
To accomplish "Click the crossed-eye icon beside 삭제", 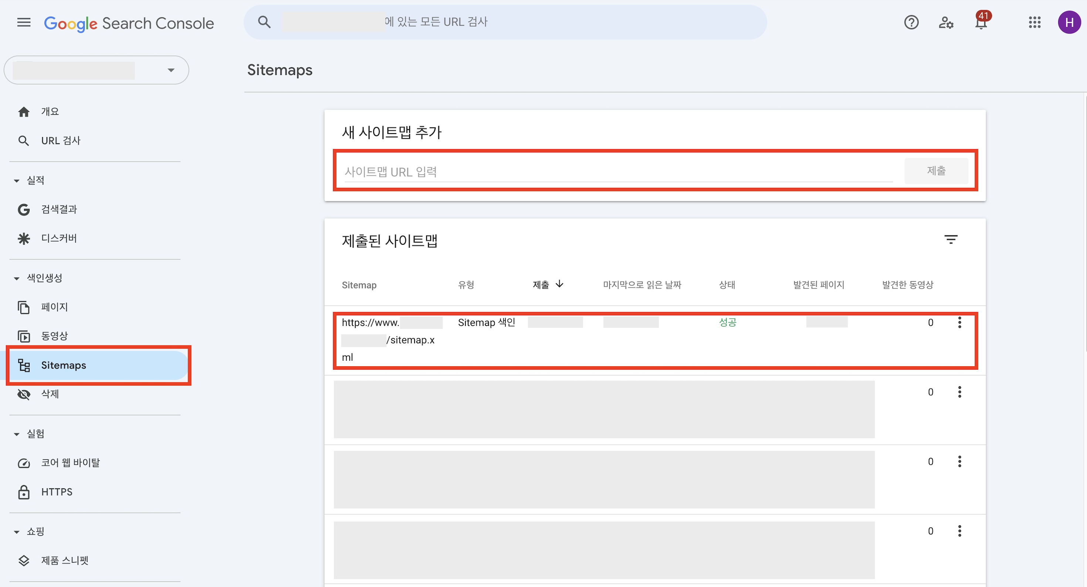I will pos(24,394).
